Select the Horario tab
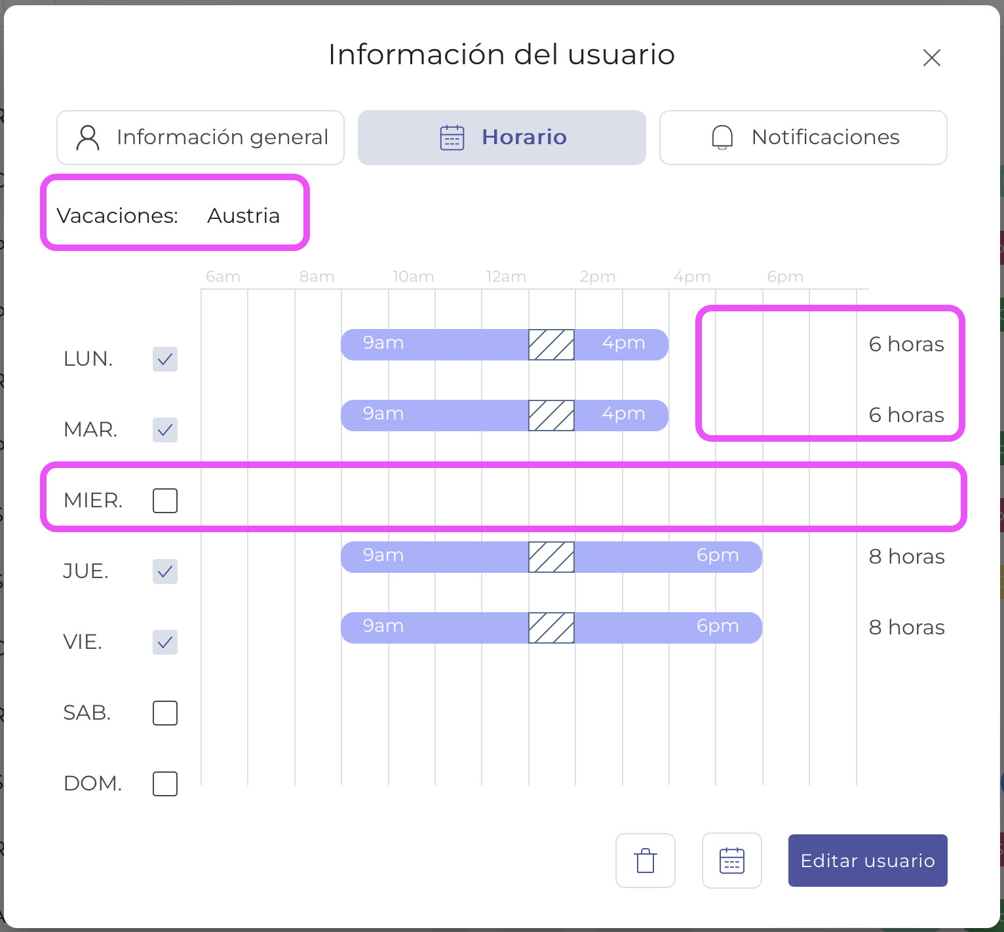The image size is (1004, 932). click(x=502, y=138)
